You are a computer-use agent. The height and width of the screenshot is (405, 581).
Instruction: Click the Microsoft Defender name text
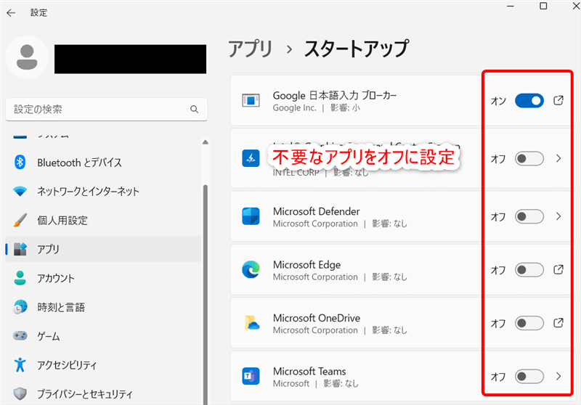point(316,211)
